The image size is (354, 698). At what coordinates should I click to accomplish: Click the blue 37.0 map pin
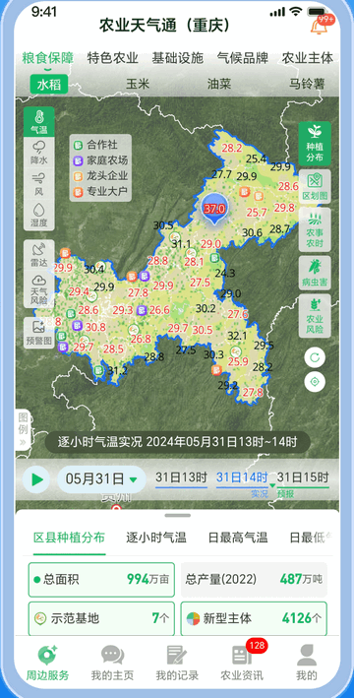click(214, 209)
